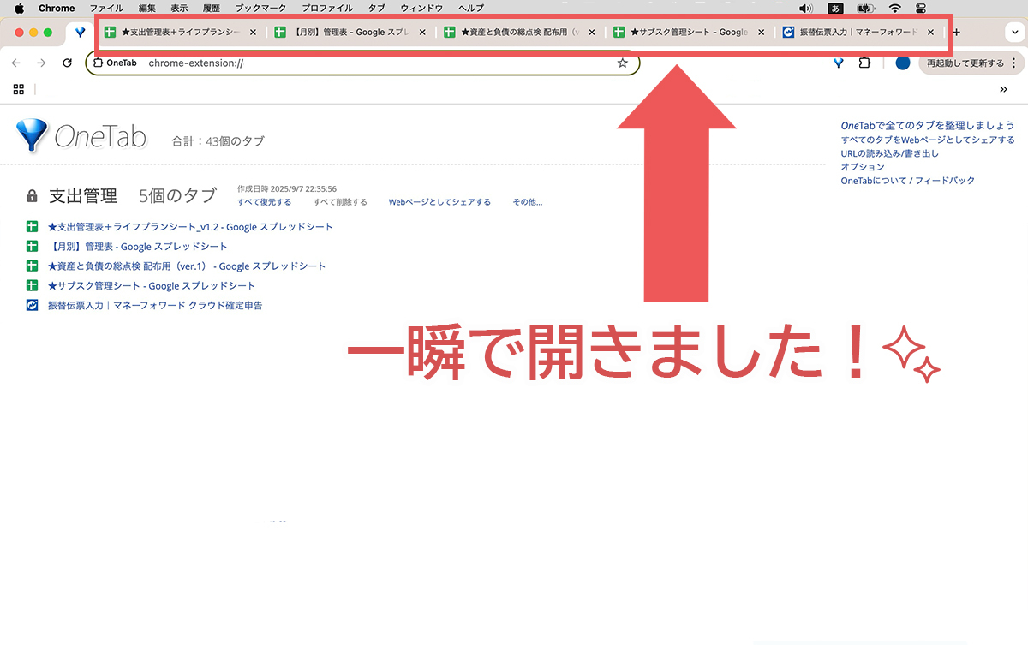The image size is (1028, 645).
Task: Open the ブックマーク menu
Action: [261, 8]
